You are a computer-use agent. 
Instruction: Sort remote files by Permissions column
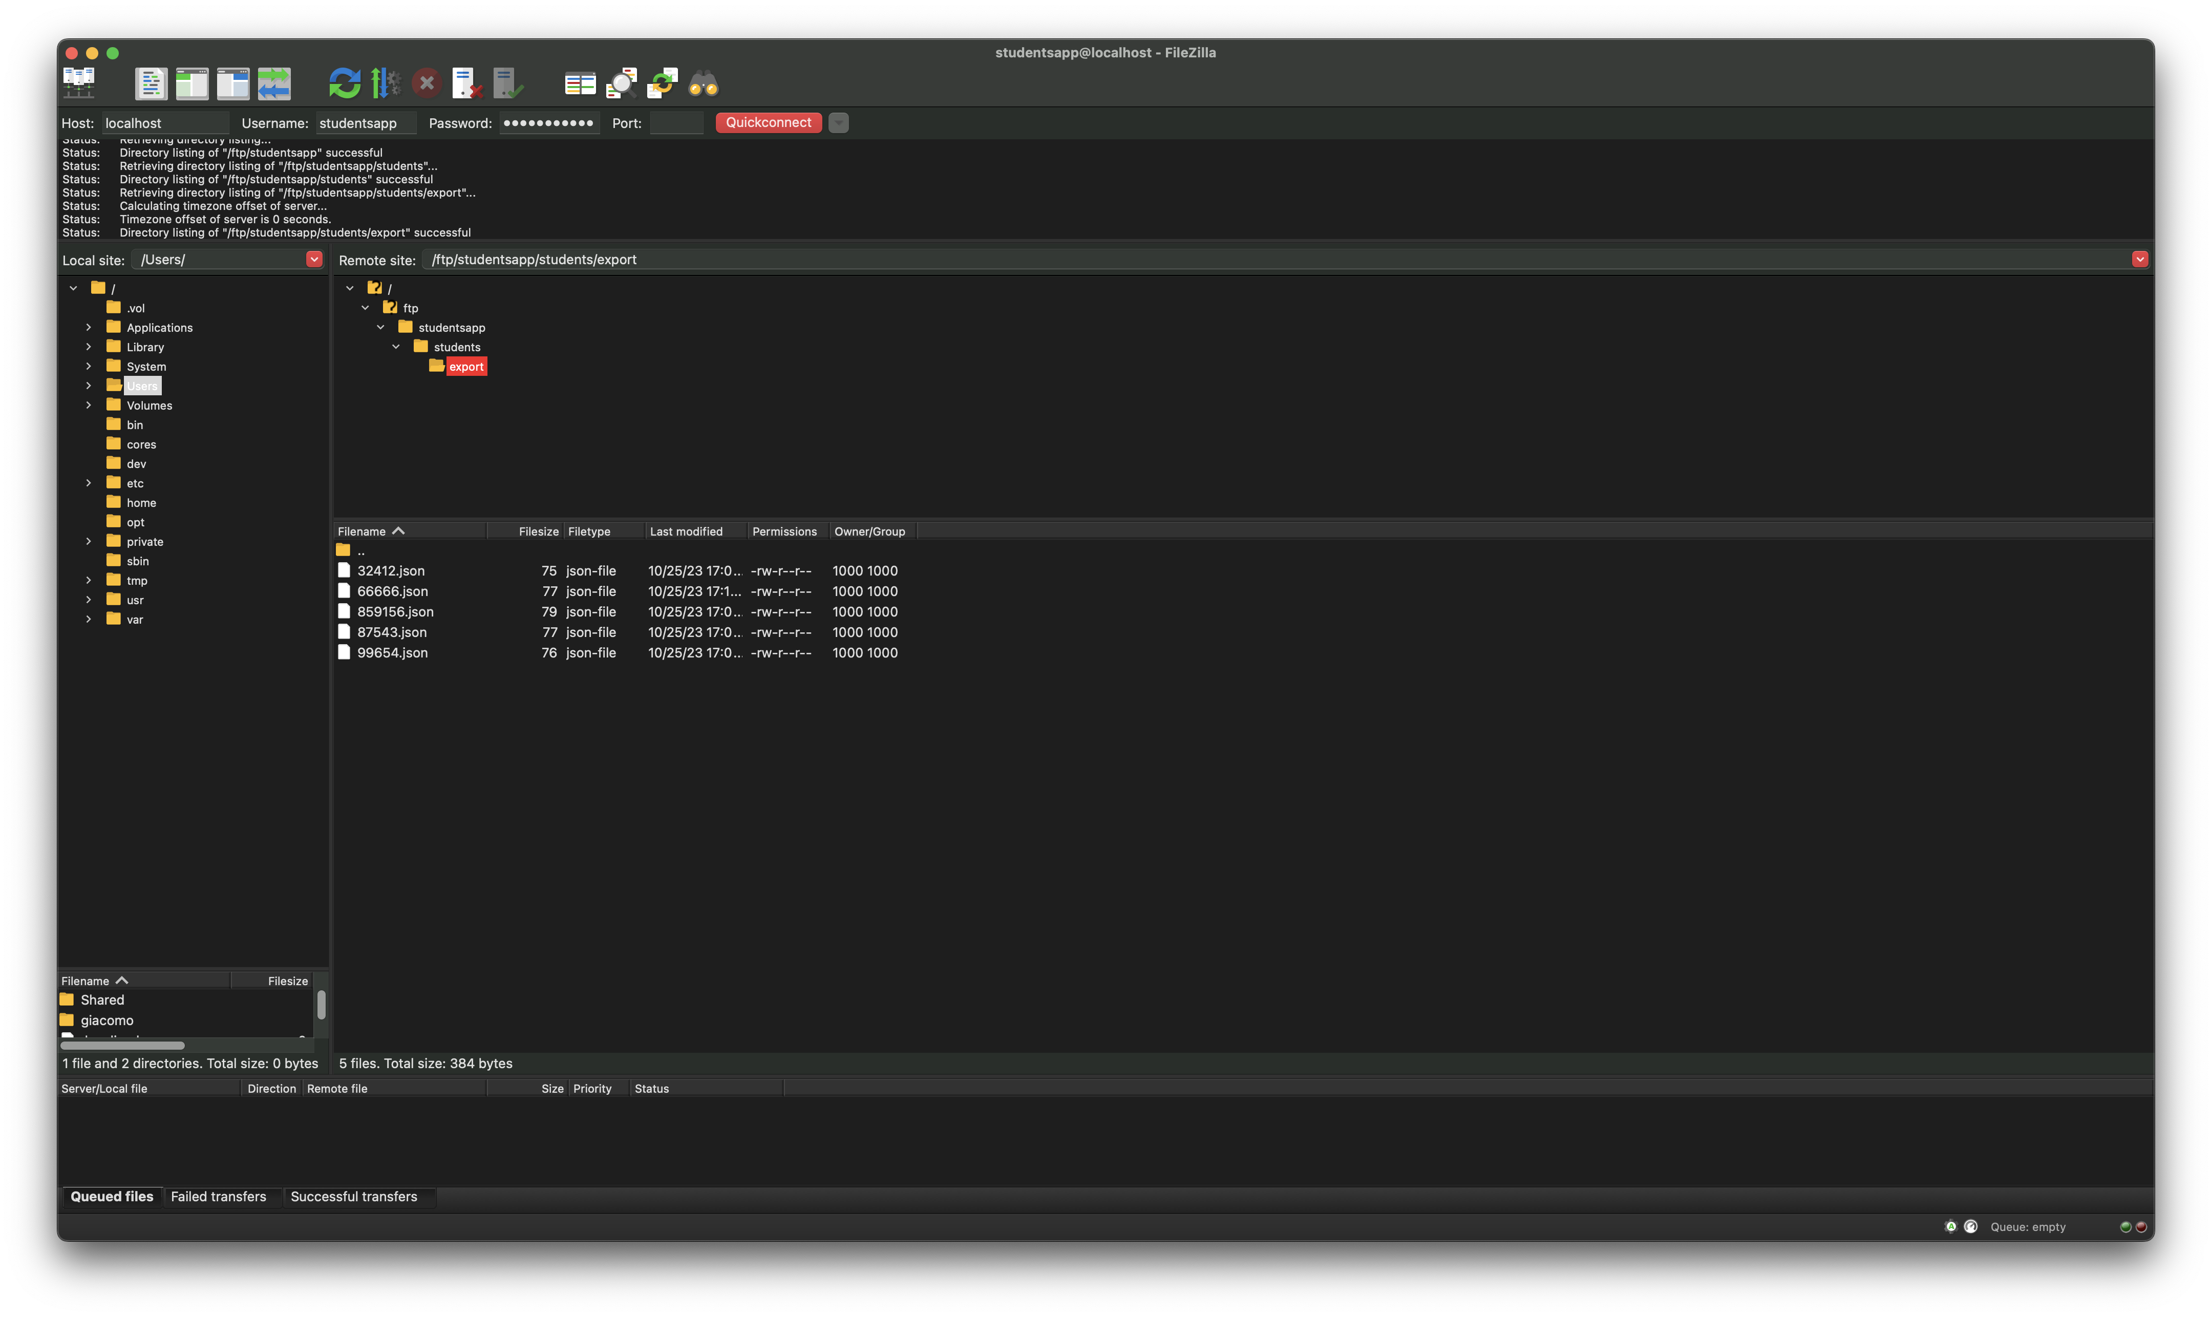click(789, 532)
